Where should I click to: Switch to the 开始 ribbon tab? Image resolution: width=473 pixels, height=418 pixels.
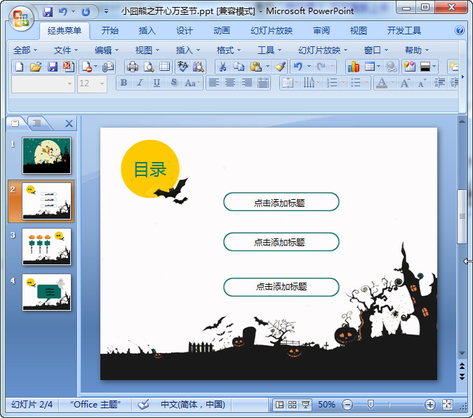(109, 30)
